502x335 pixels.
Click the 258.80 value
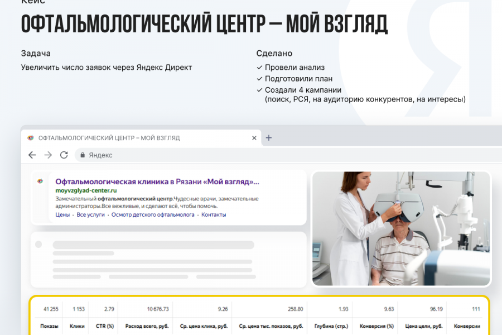coord(295,309)
